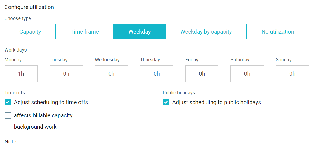Viewport: 315px width, 144px height.
Task: Click the Wednesday hours input field
Action: click(111, 73)
